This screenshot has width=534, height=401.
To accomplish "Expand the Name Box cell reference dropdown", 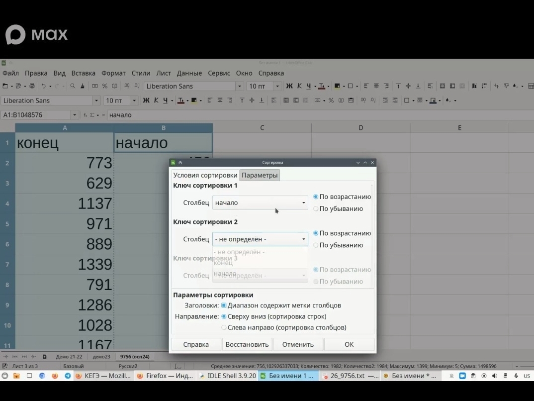I will tap(75, 115).
